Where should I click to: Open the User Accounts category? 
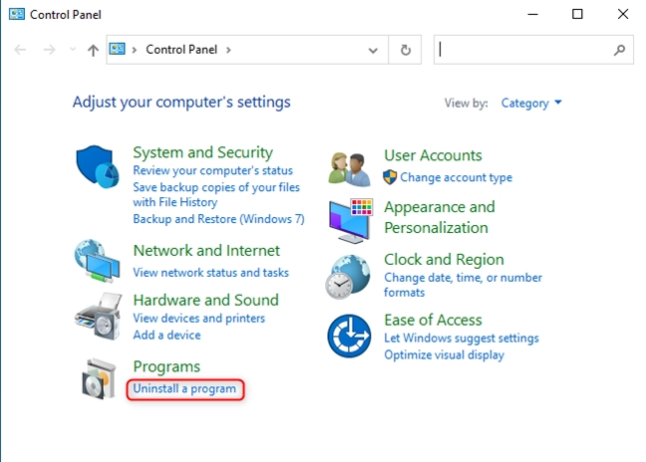click(433, 155)
